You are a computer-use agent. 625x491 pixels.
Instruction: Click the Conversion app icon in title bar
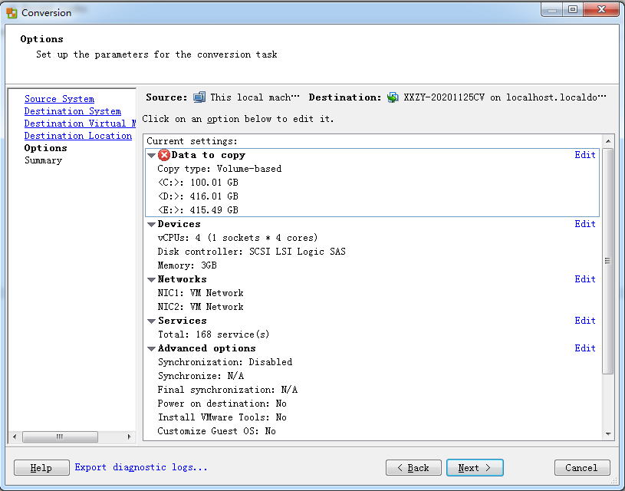click(x=12, y=13)
